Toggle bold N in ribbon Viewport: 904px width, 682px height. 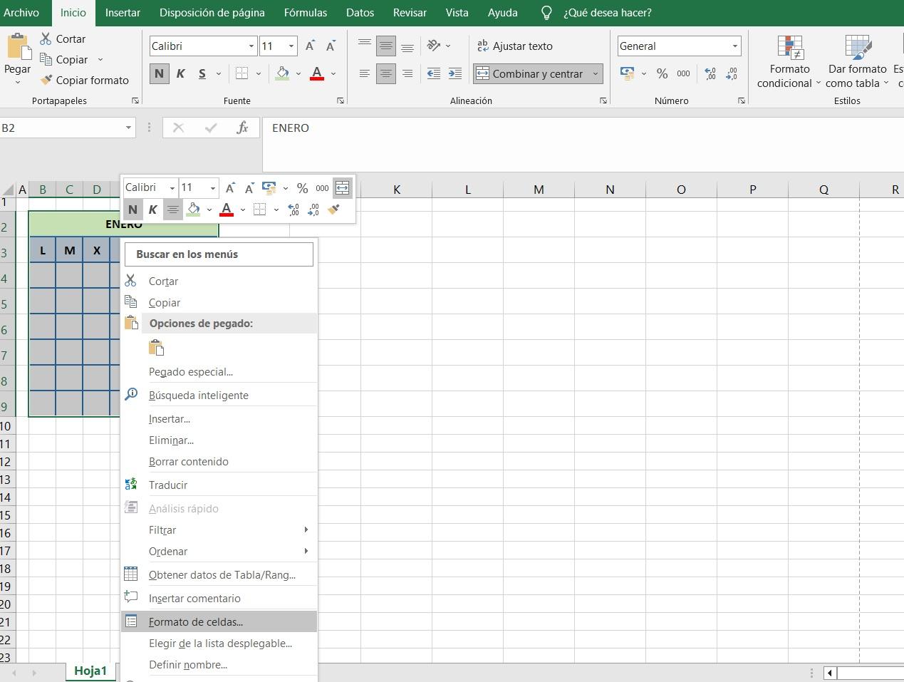coord(159,73)
